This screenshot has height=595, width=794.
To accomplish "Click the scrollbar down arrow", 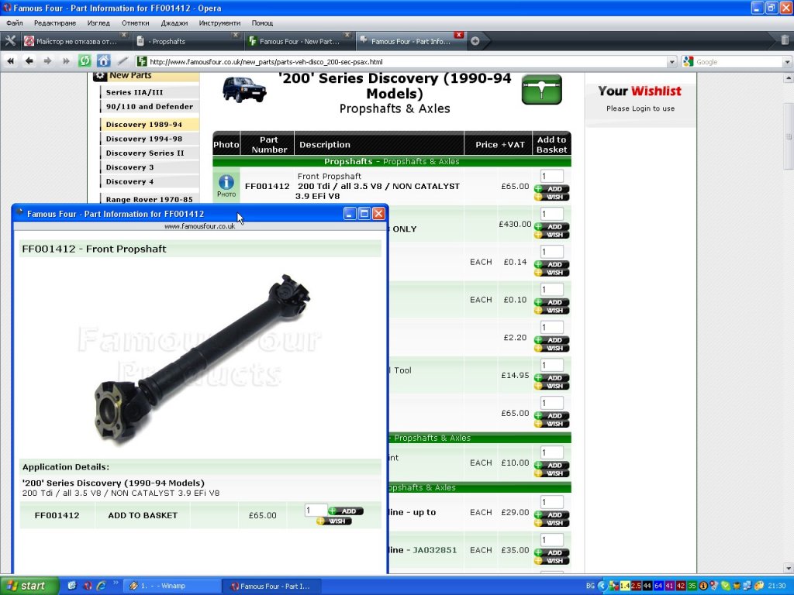I will tap(789, 569).
